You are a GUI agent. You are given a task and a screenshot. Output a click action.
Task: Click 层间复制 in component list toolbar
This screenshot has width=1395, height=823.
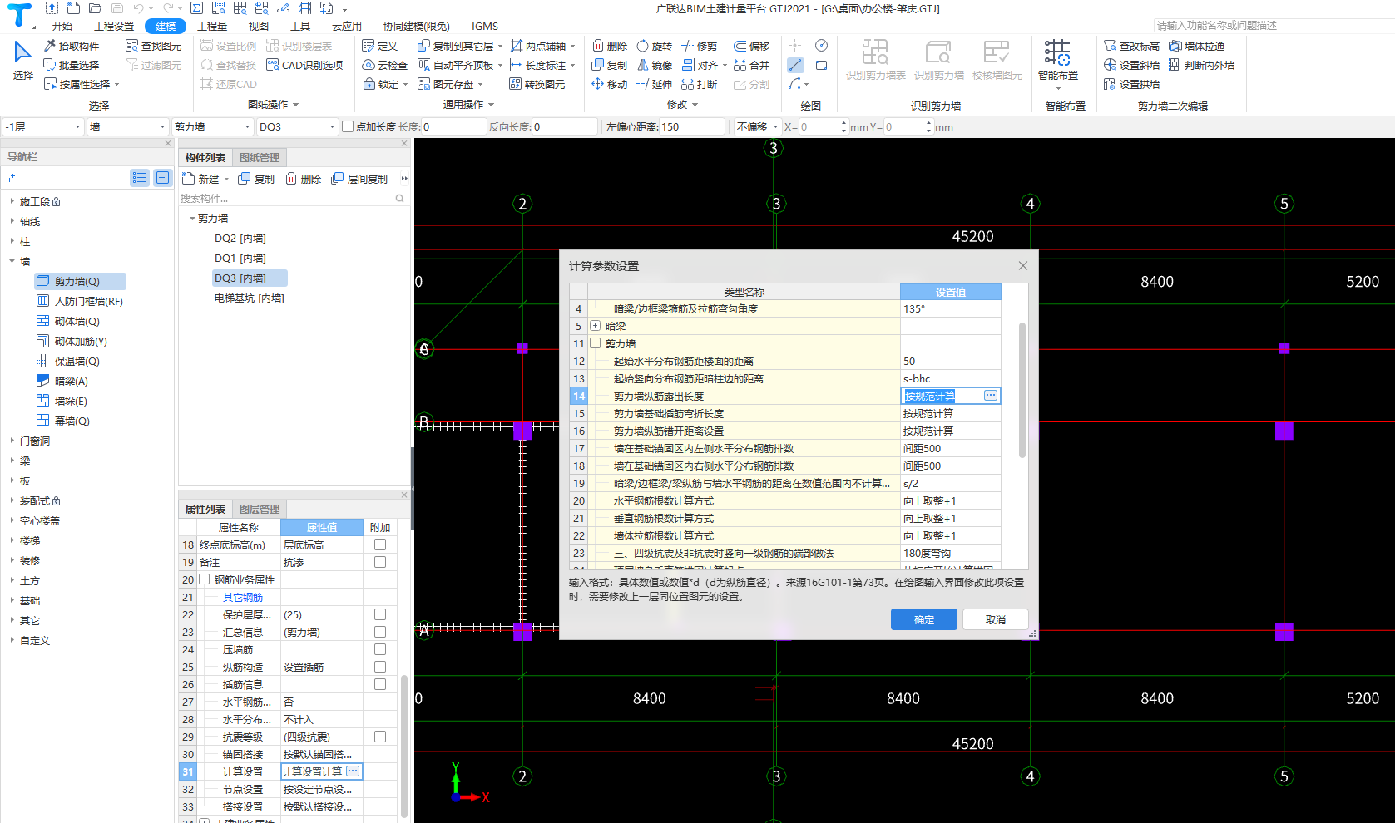pyautogui.click(x=359, y=179)
